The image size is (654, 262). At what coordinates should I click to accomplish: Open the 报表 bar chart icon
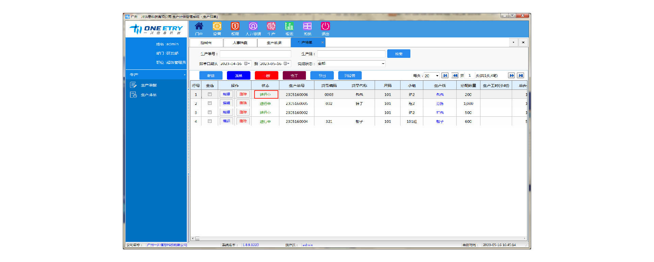(289, 27)
